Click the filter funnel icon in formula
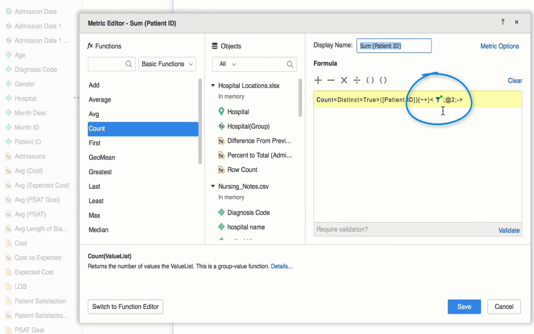534x334 pixels. (438, 100)
